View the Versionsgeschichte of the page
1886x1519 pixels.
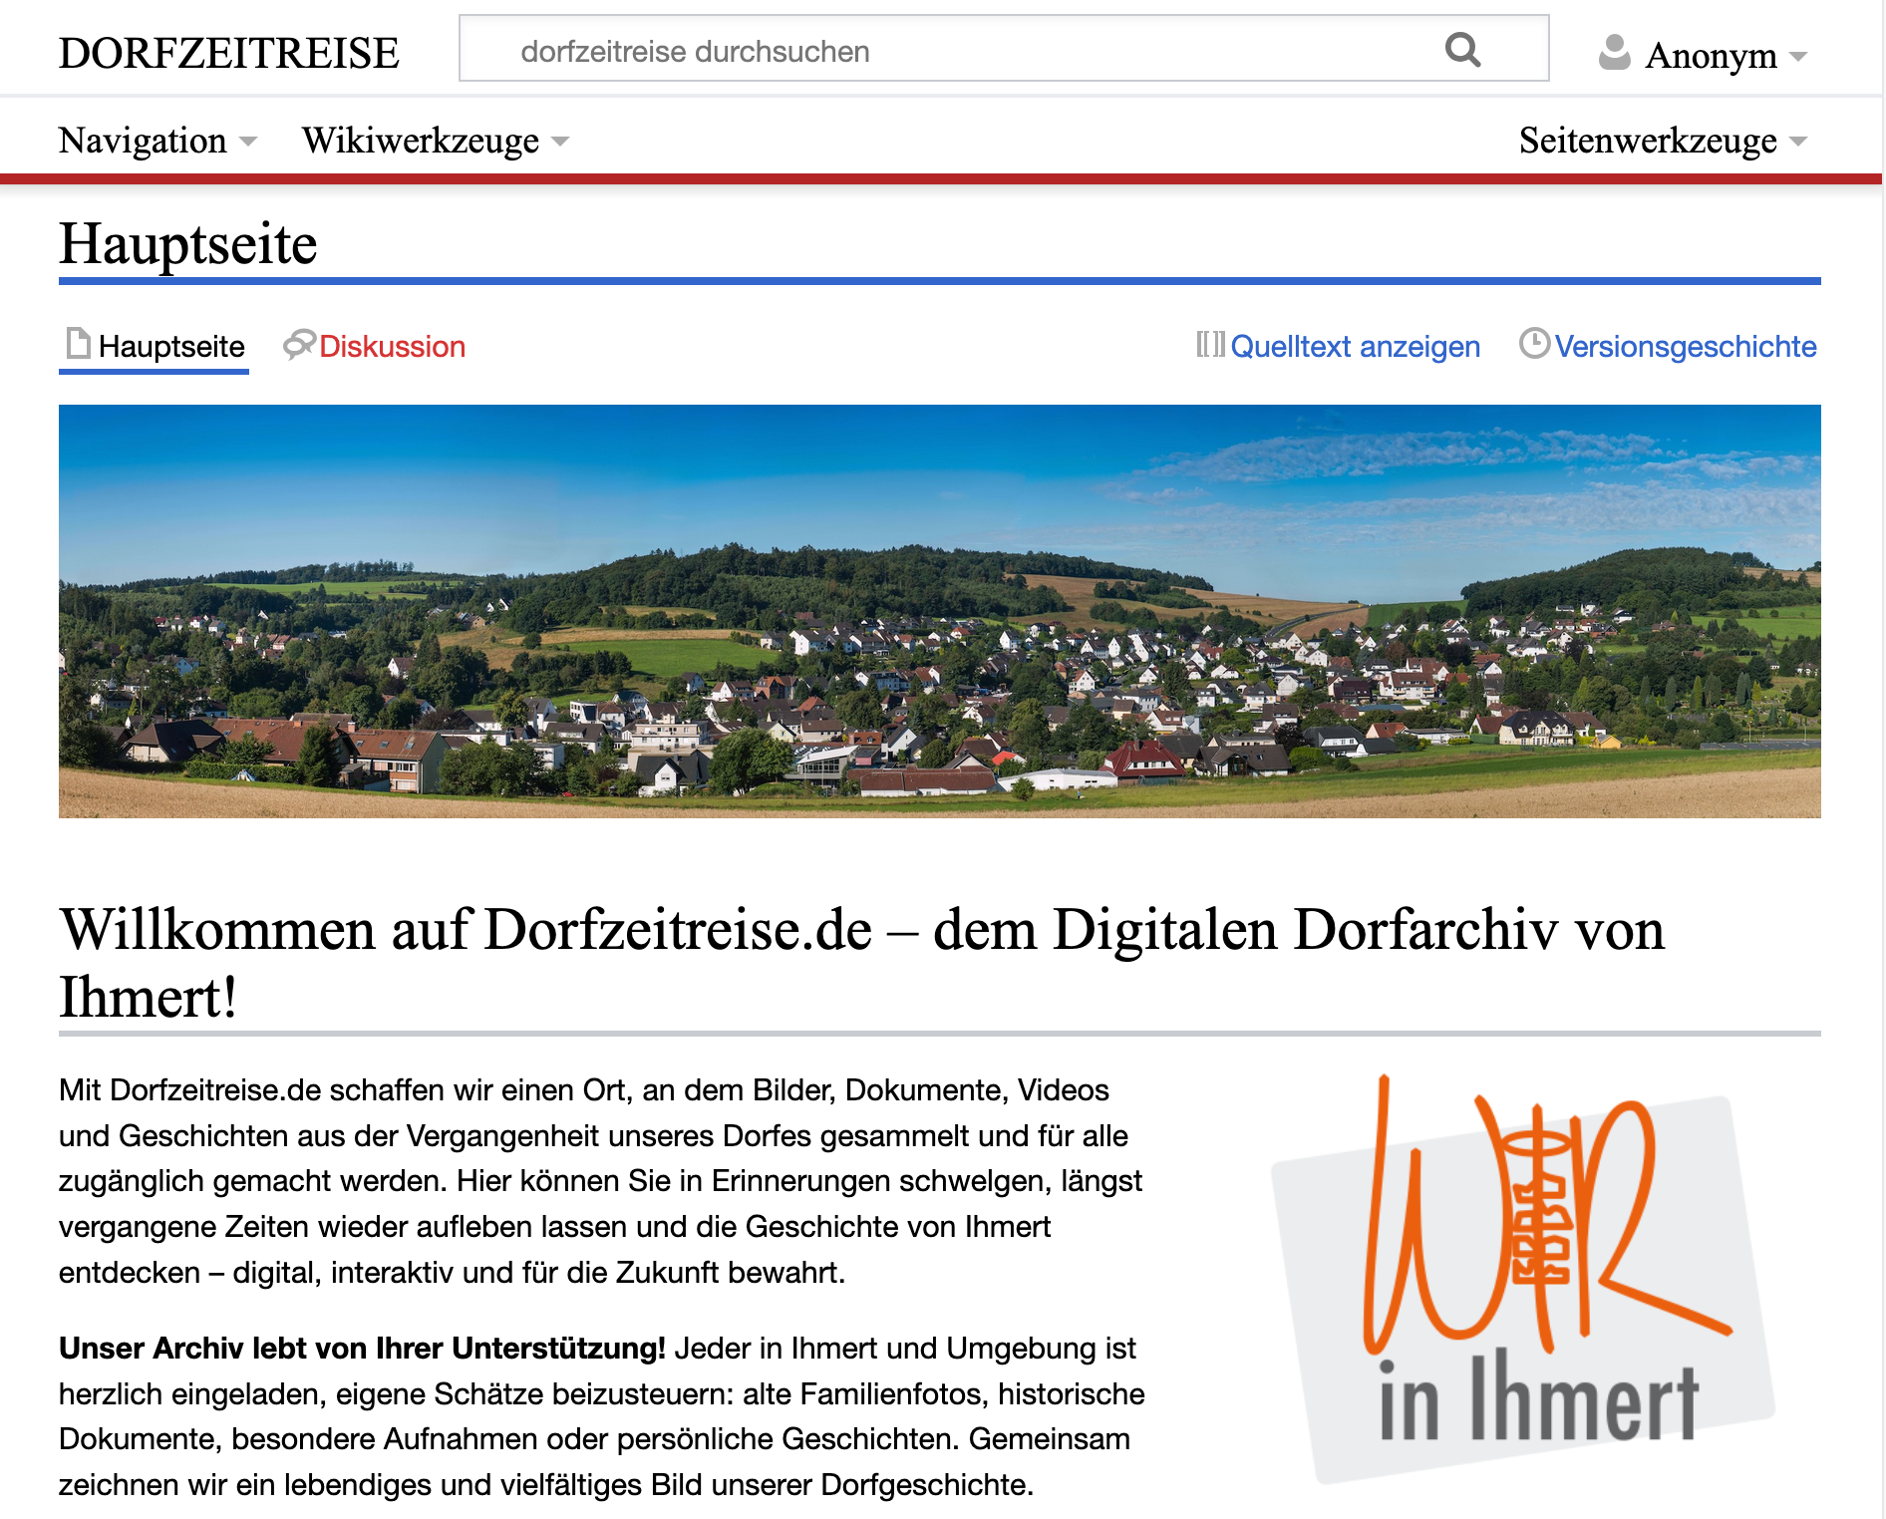pos(1687,346)
